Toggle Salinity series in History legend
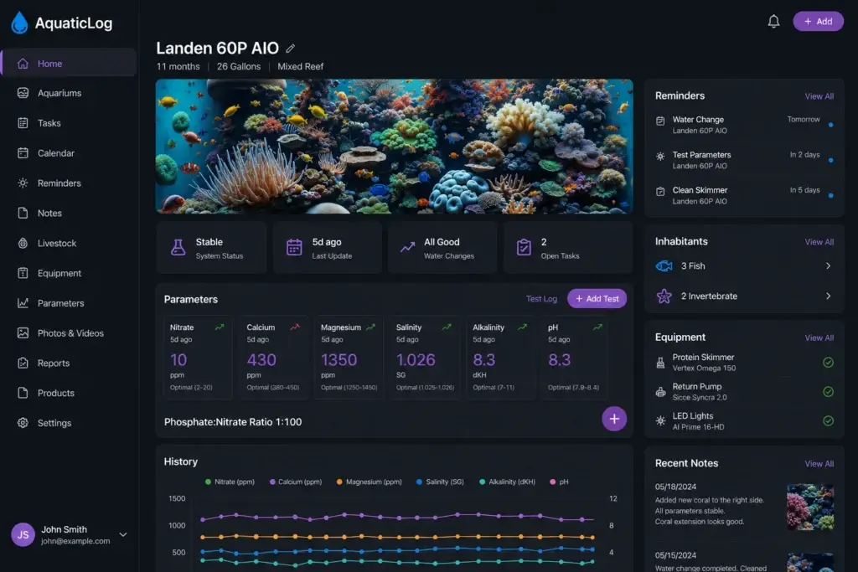Image resolution: width=858 pixels, height=572 pixels. [x=440, y=482]
